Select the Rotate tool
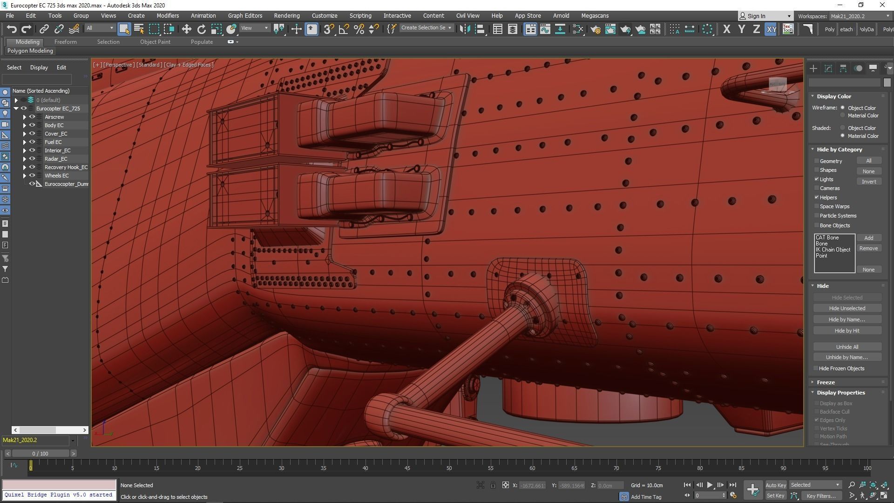 pos(201,29)
